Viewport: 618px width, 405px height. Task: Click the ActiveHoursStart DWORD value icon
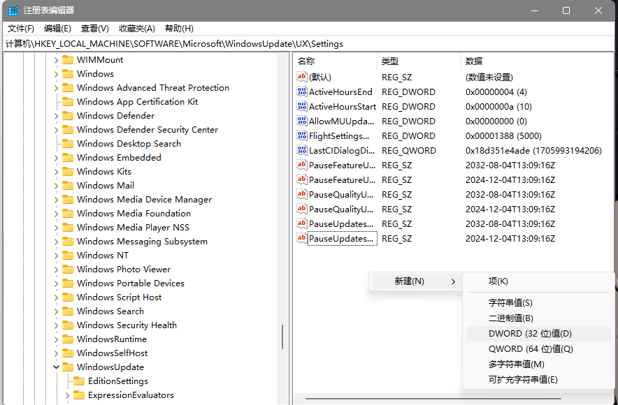302,106
